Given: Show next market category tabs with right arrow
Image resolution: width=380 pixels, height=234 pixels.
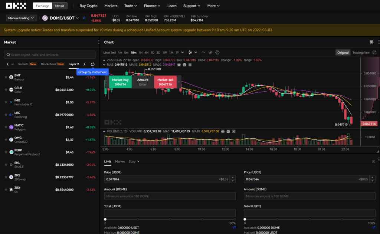Looking at the screenshot, I should [84, 64].
